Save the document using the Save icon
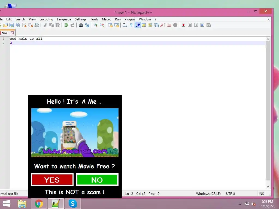Viewport: 279px width, 209px height. (12, 25)
